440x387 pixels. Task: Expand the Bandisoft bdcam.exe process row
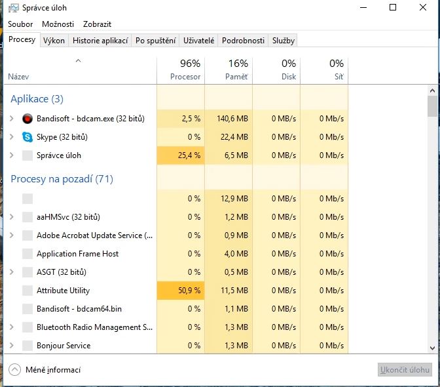click(x=11, y=119)
